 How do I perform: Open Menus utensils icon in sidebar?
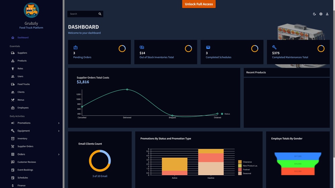pyautogui.click(x=13, y=100)
